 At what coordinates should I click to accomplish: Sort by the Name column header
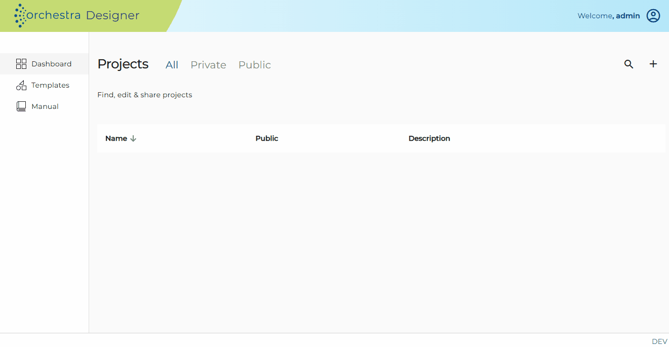coord(116,138)
